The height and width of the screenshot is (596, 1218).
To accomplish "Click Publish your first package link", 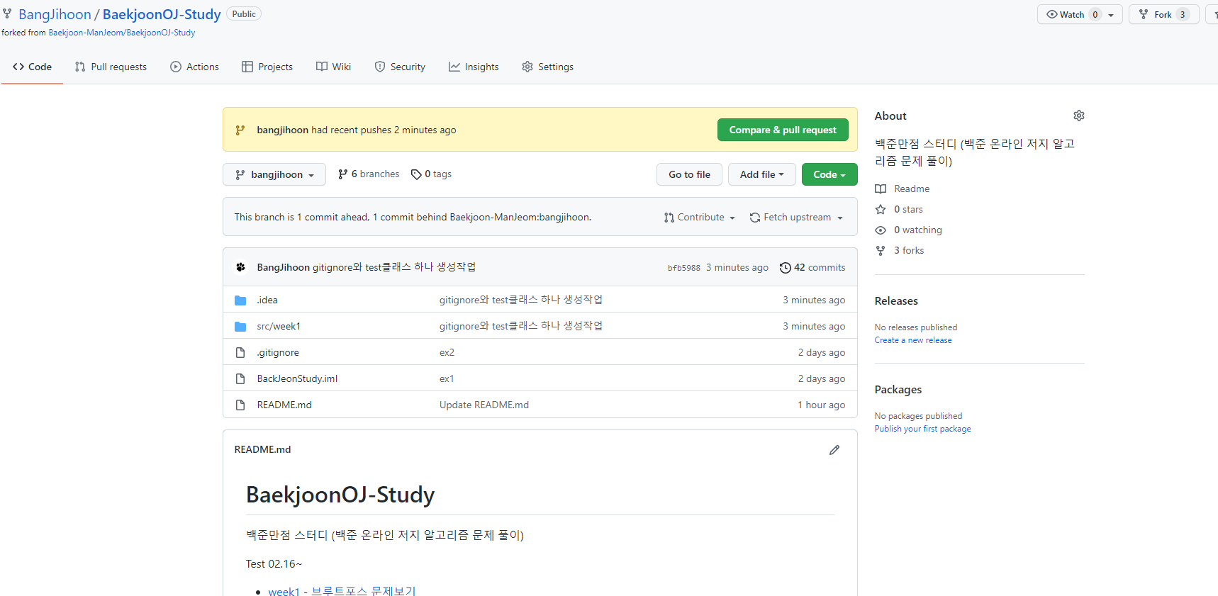I will [922, 429].
